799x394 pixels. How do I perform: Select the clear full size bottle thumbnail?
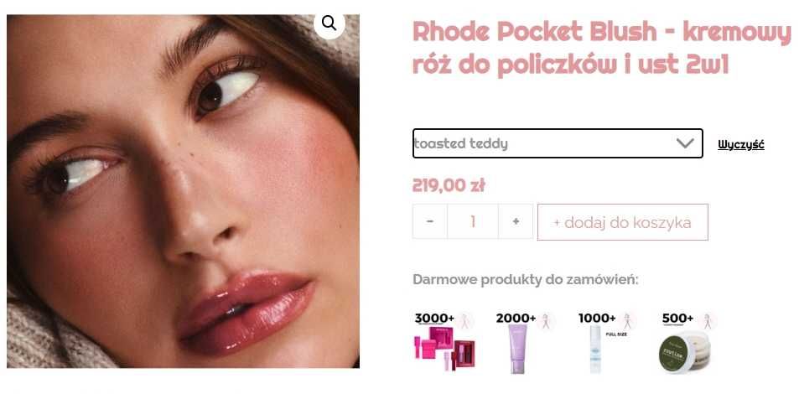click(595, 349)
